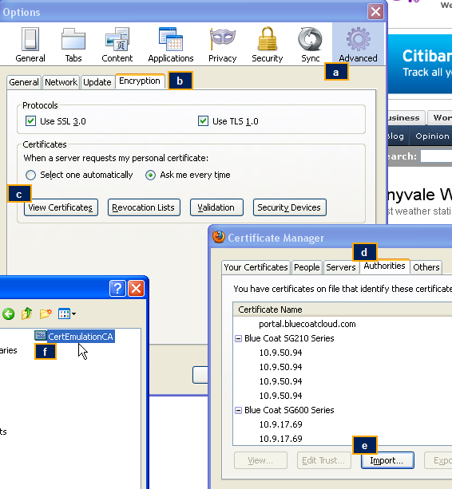Click the Firefox icon in Certificate Manager title
Screen dimensions: 452x489
click(219, 237)
